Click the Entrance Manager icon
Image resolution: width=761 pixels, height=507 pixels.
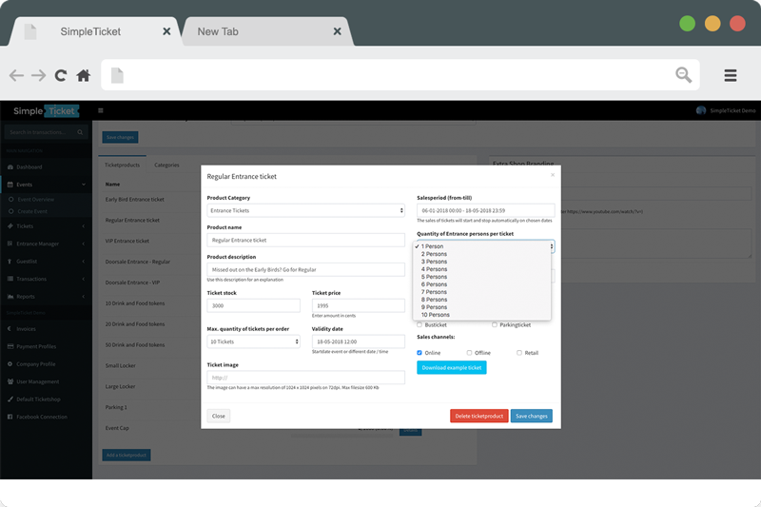(10, 244)
